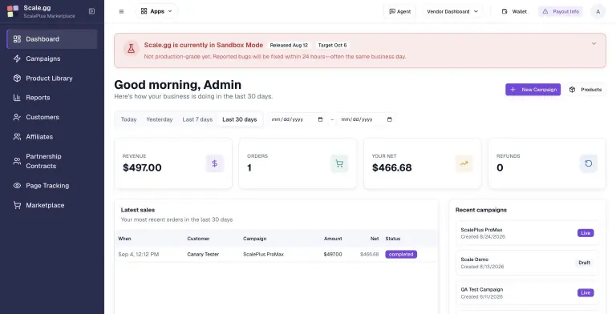Click 'Sep 4, 12:12 PM' in Latest sales
The height and width of the screenshot is (314, 616).
[x=139, y=255]
